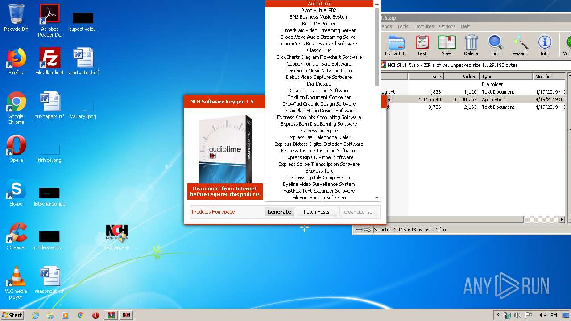Click the taskbar clock showing 4:41 PM
Screen dimensions: 571x321
pos(548,315)
